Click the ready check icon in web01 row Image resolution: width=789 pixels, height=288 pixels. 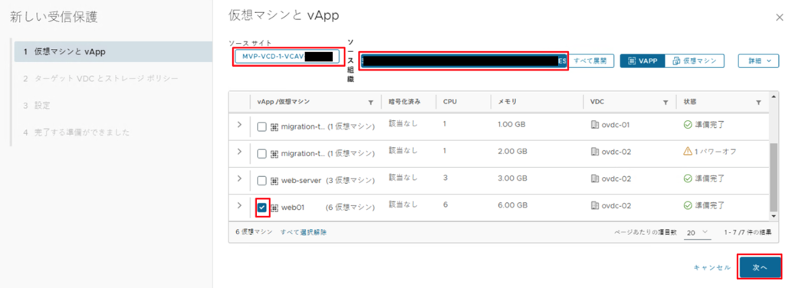point(688,205)
